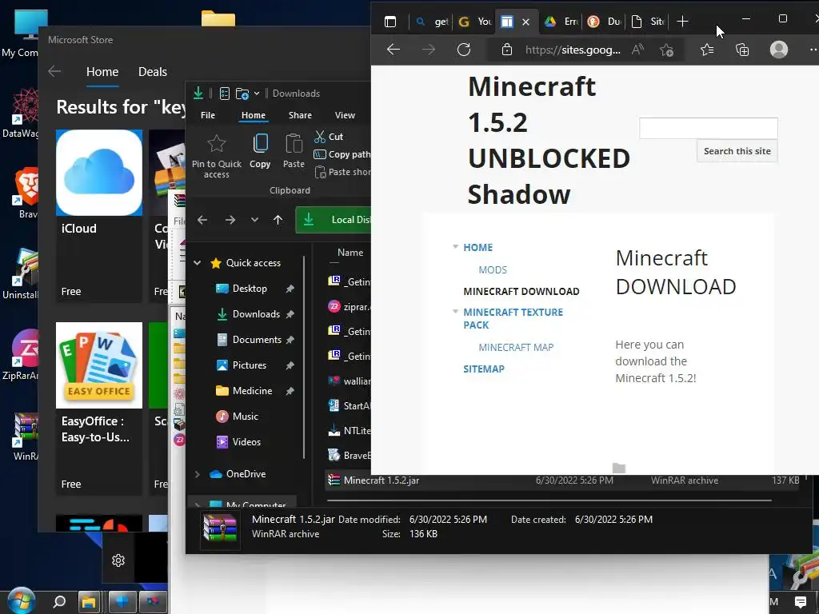
Task: Select Minecraft 1.5.2.jar file row
Action: coord(562,480)
